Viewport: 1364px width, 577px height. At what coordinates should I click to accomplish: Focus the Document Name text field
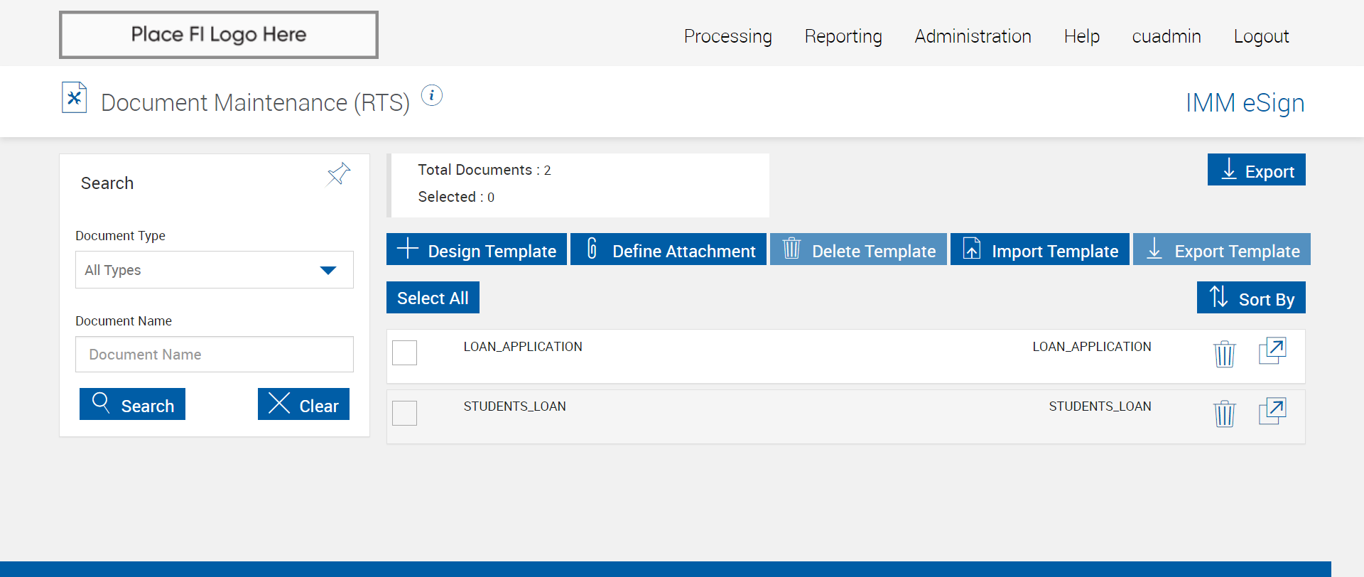[x=214, y=355]
